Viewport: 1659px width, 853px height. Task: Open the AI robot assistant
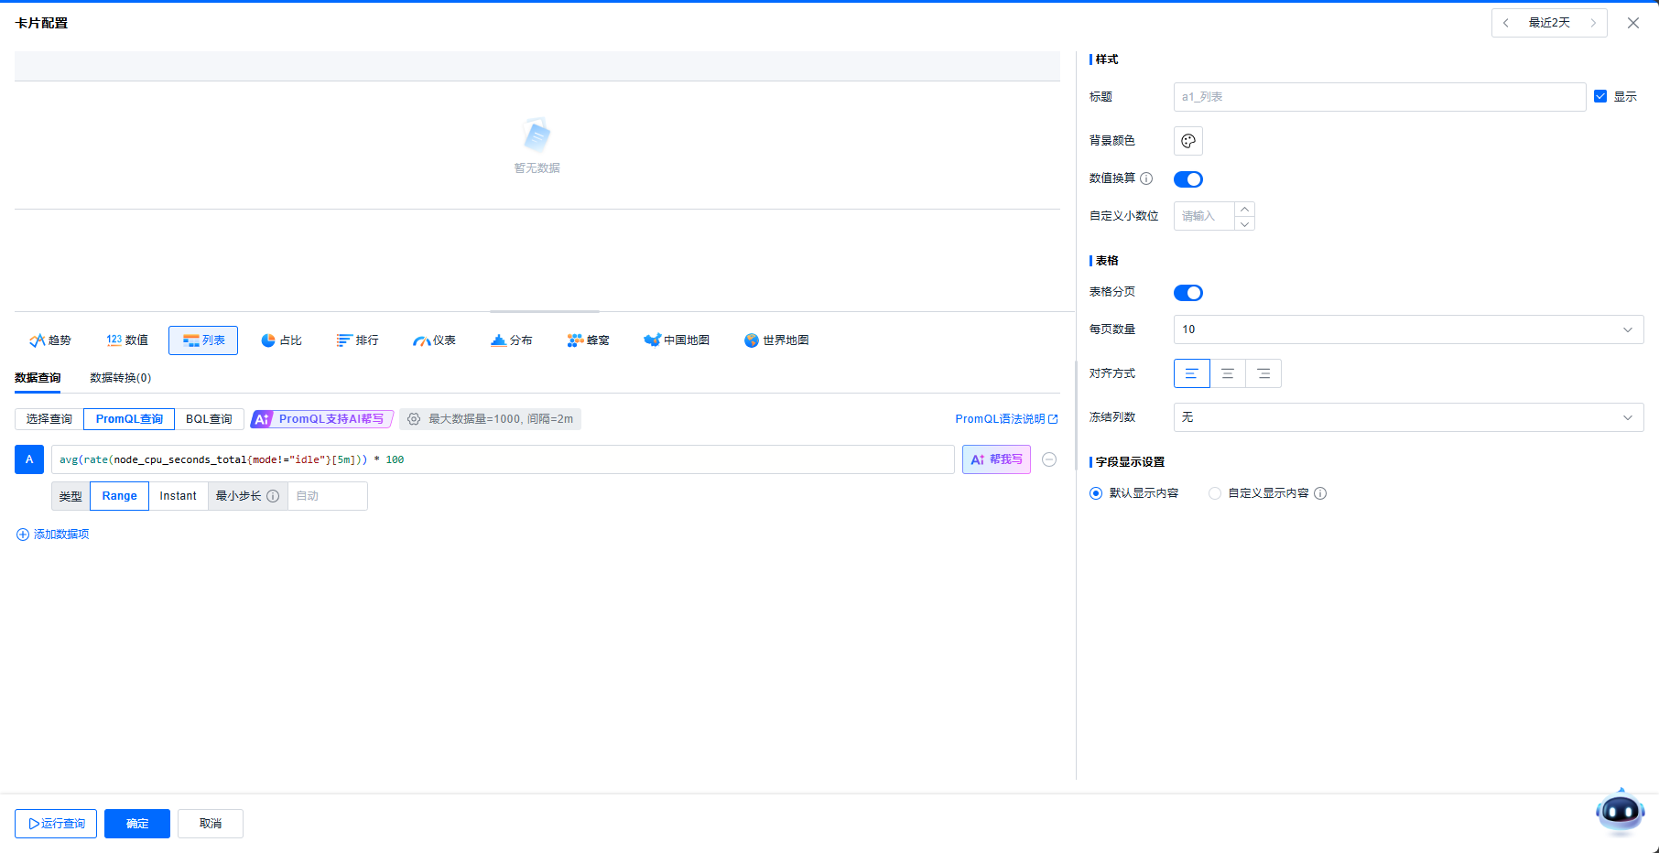click(x=1620, y=811)
